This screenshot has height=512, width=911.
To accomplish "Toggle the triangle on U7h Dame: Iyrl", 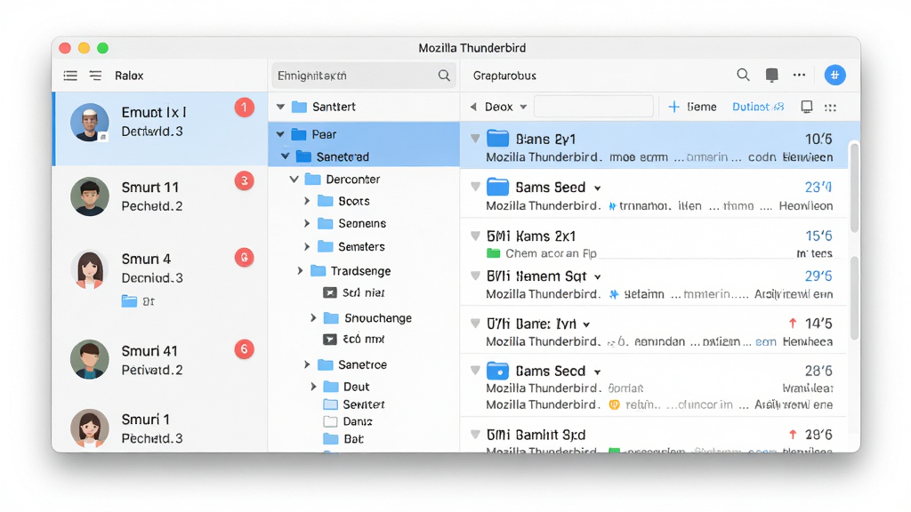I will (475, 324).
